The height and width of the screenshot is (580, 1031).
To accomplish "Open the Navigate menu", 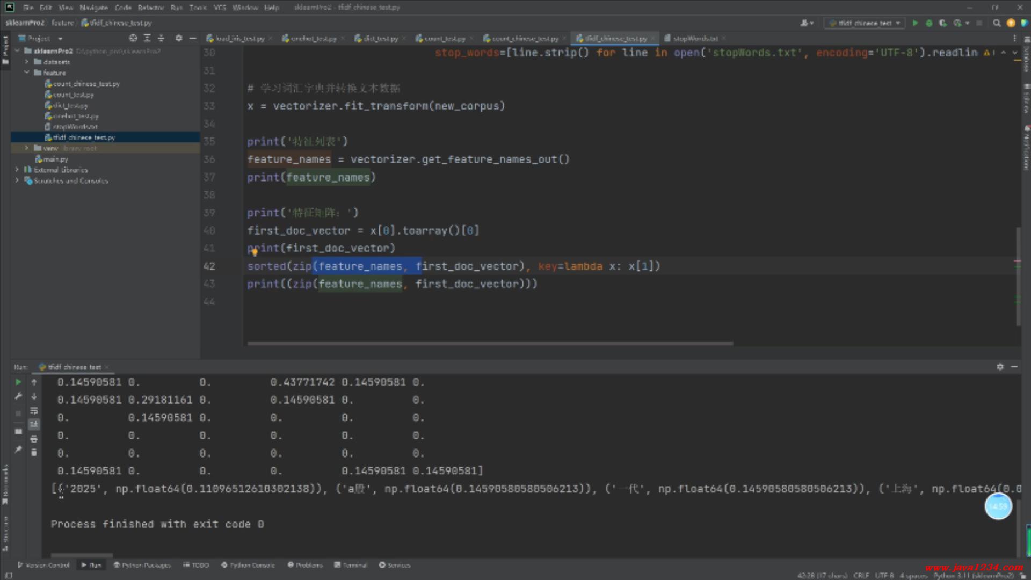I will click(93, 8).
